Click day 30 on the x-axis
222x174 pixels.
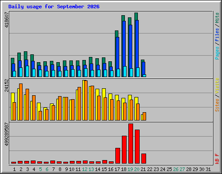coord(202,169)
